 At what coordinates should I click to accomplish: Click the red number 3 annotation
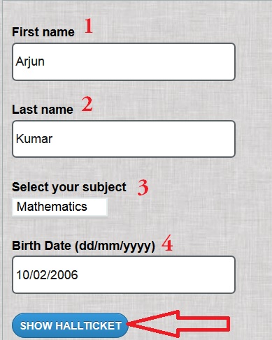[143, 187]
